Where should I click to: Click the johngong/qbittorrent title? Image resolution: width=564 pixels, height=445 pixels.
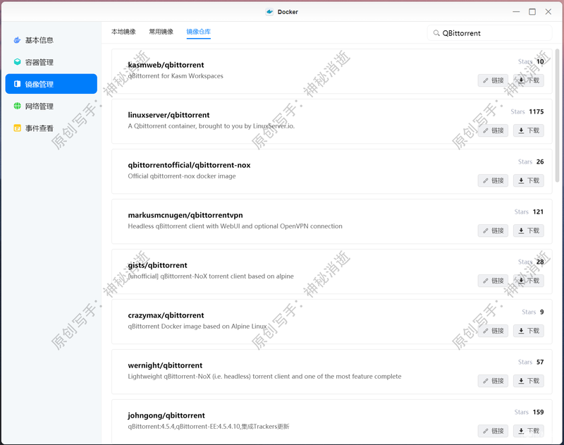click(x=166, y=415)
